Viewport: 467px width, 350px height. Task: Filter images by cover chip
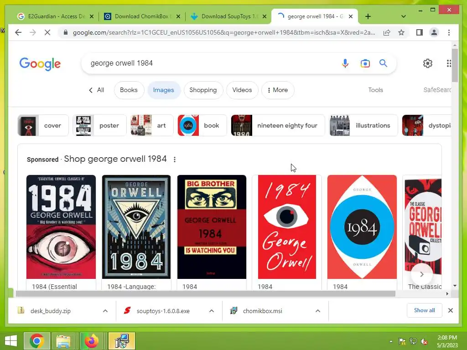(x=43, y=125)
